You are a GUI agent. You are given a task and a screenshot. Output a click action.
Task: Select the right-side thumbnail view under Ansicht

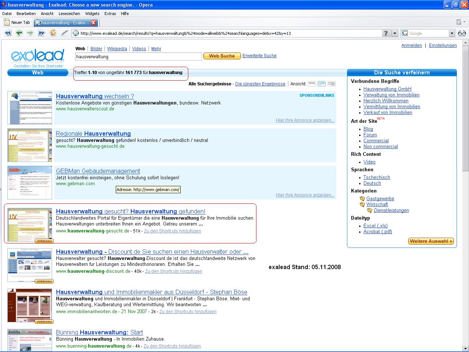332,84
